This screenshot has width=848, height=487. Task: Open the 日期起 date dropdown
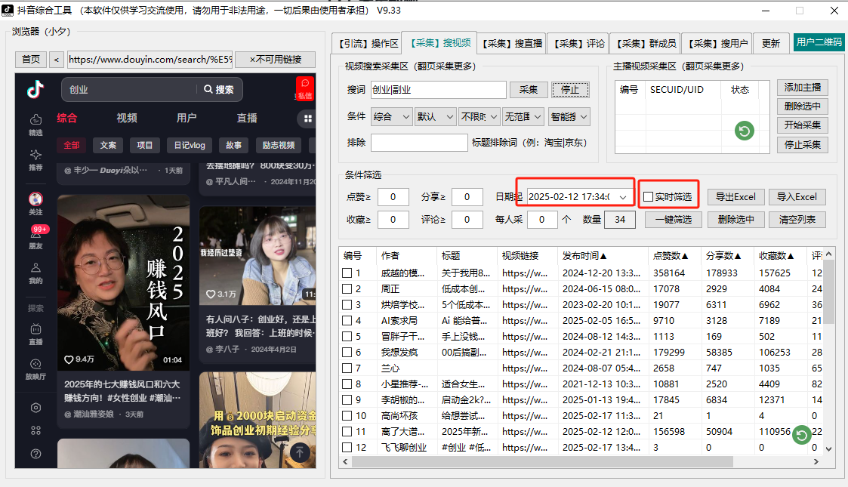(x=623, y=197)
